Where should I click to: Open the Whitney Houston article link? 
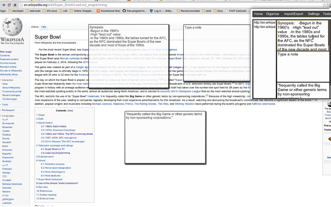pyautogui.click(x=185, y=104)
